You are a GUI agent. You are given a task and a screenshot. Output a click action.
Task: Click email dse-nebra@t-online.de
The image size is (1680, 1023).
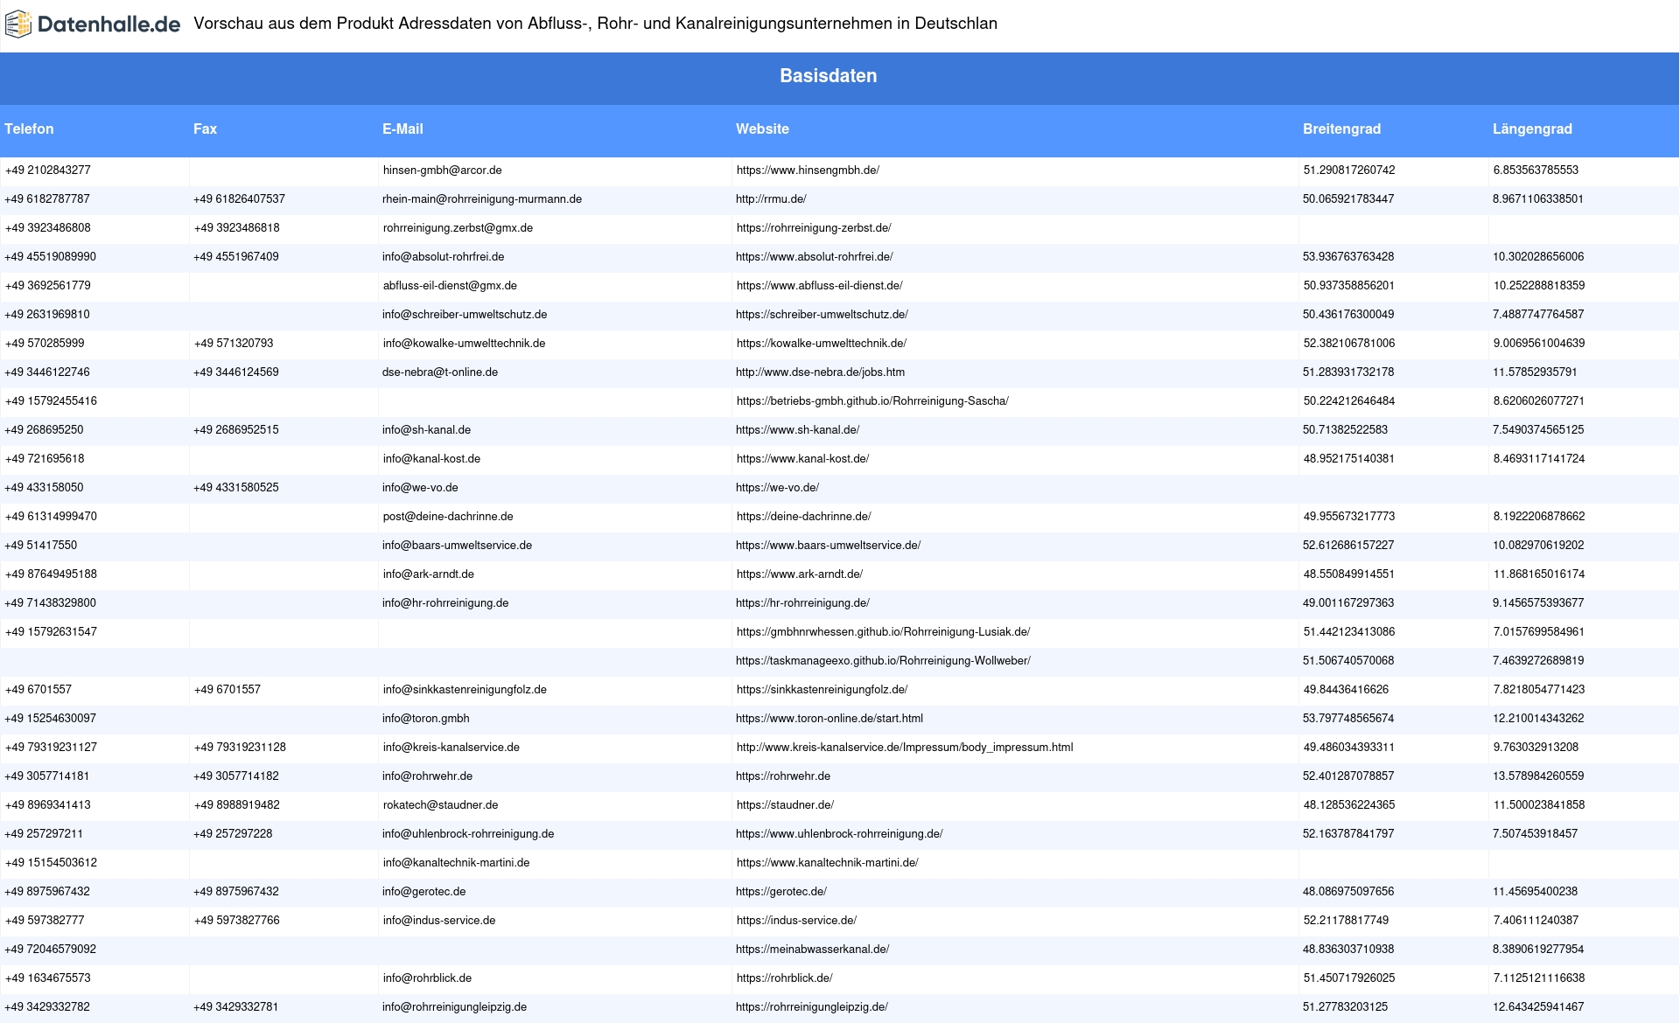coord(440,372)
